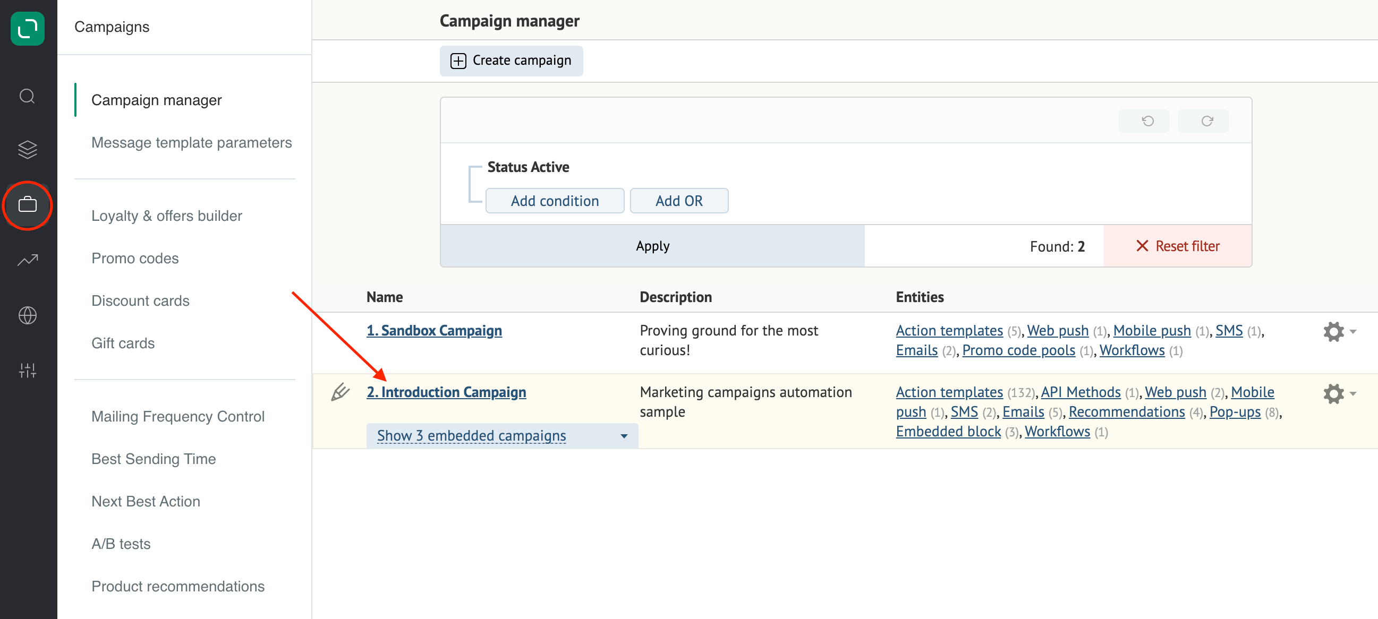Open the sliders settings sidebar icon
This screenshot has width=1378, height=619.
(27, 370)
